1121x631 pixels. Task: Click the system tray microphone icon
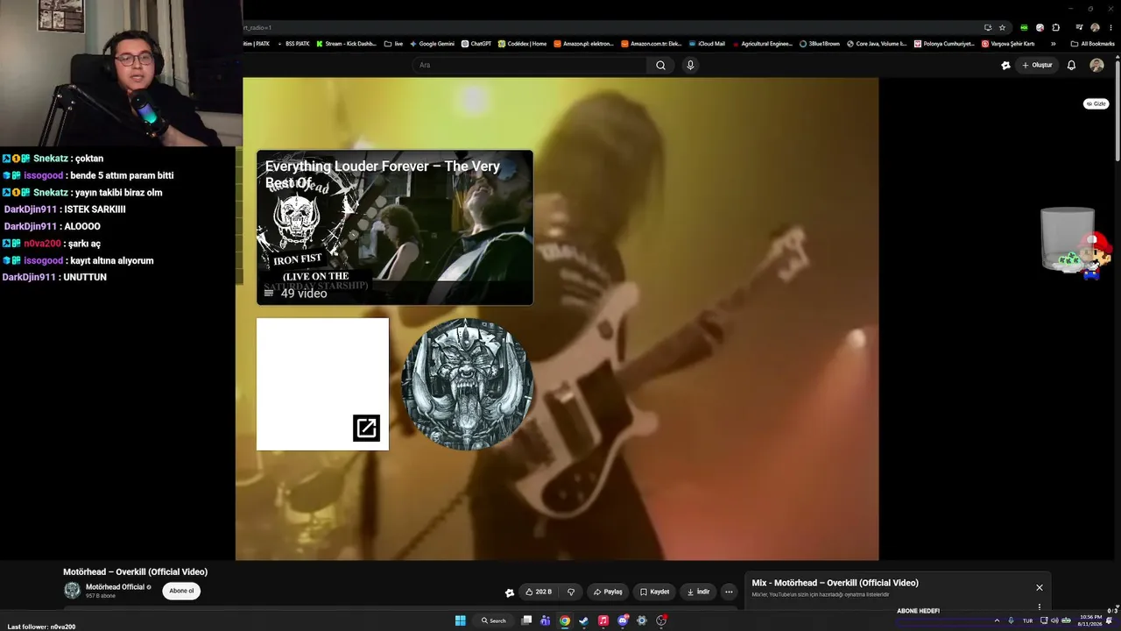[x=1011, y=620]
